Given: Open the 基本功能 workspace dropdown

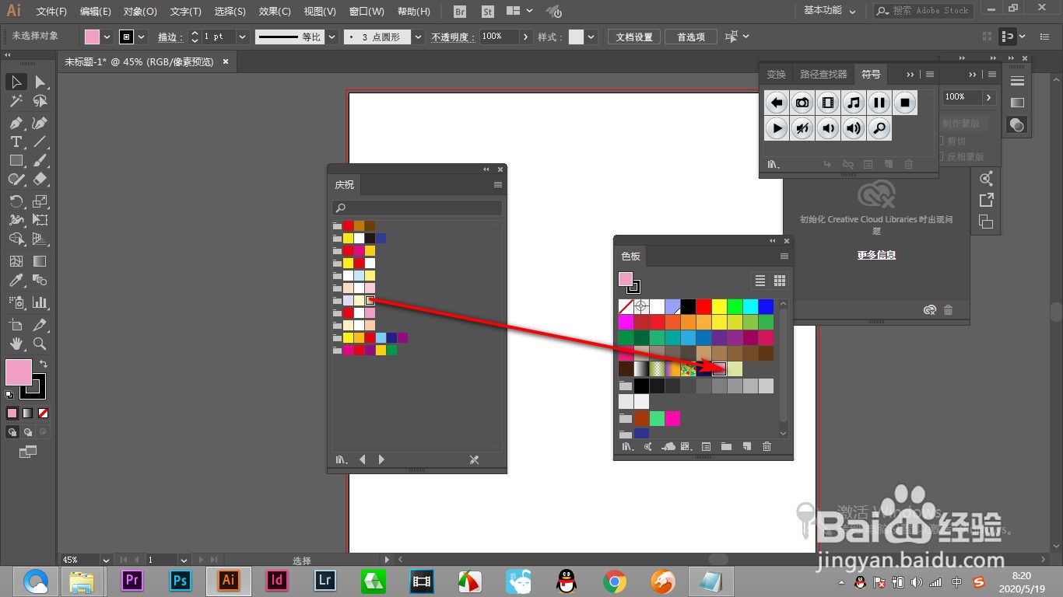Looking at the screenshot, I should 830,11.
